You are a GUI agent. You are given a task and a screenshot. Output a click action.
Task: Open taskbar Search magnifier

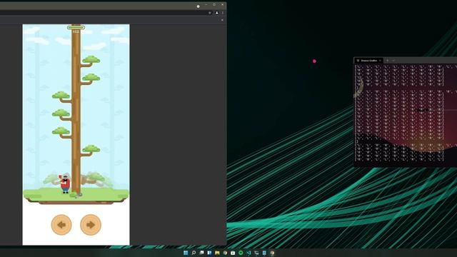pyautogui.click(x=194, y=253)
